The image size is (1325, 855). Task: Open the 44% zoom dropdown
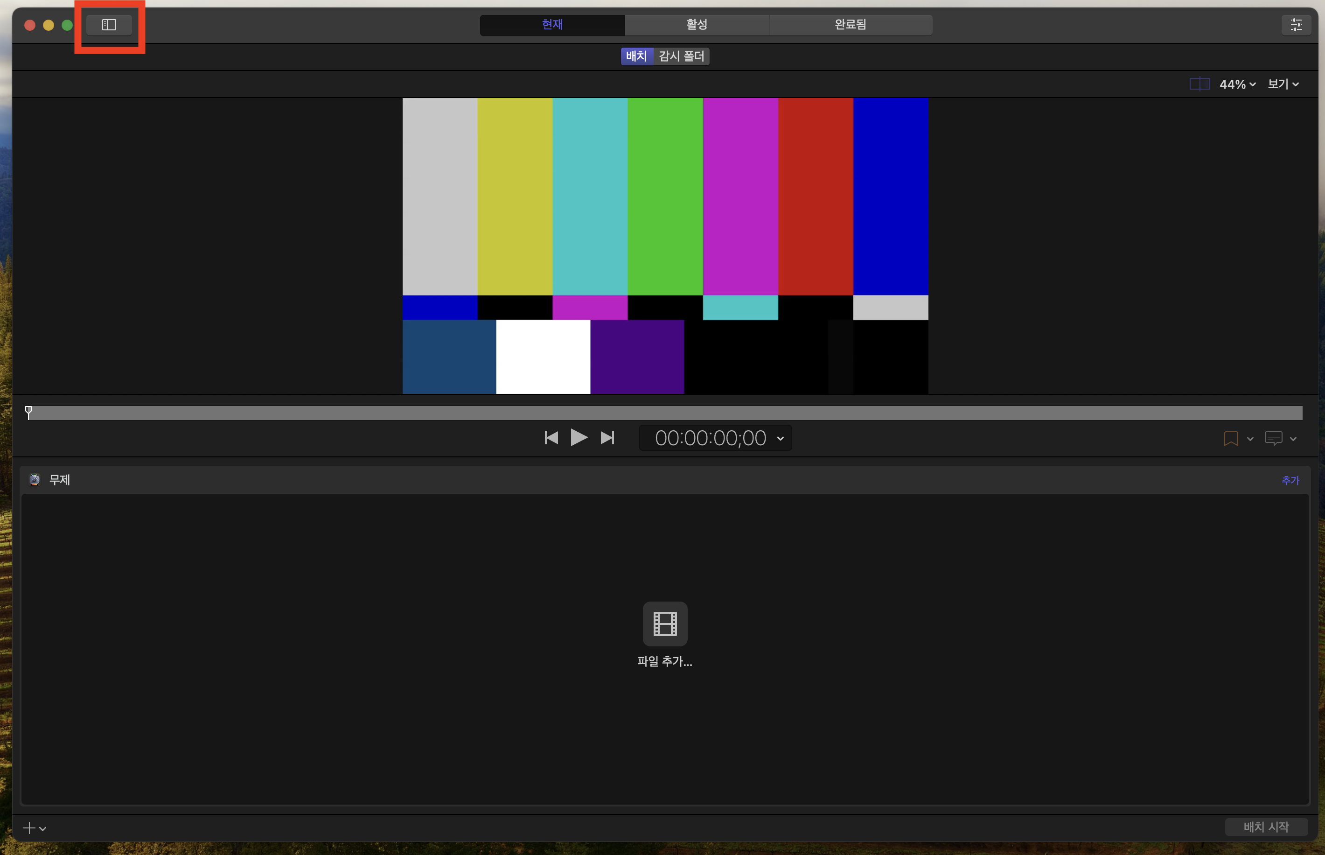pyautogui.click(x=1237, y=84)
